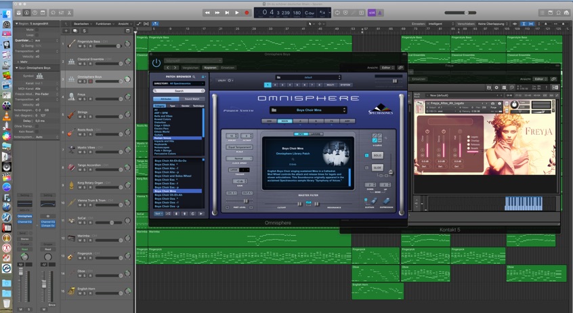Solo the Classical Ensemble track
Screen dimensions: 573x313
click(85, 64)
